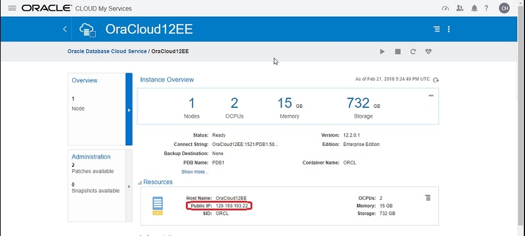Click the ORACLE Cloud My Services logo

(x=77, y=8)
